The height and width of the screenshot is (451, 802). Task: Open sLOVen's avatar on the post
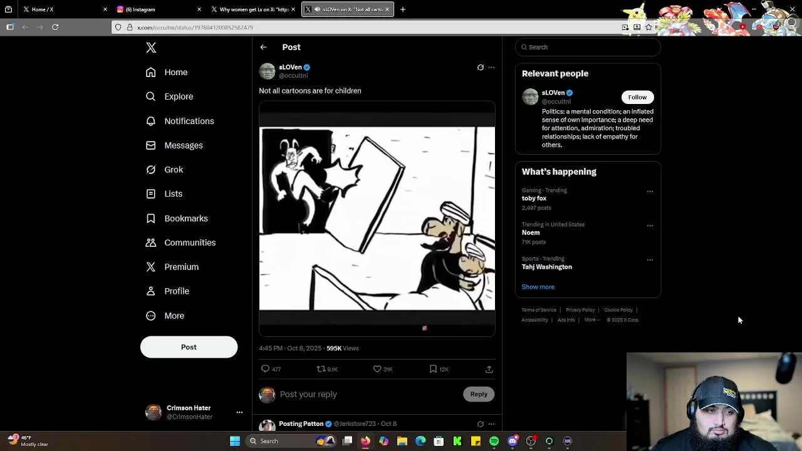click(x=267, y=71)
